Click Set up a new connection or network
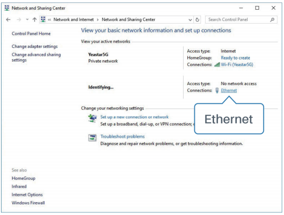 point(134,117)
